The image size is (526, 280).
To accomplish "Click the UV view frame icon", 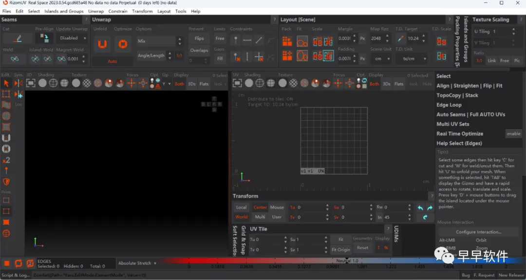I will click(x=237, y=83).
